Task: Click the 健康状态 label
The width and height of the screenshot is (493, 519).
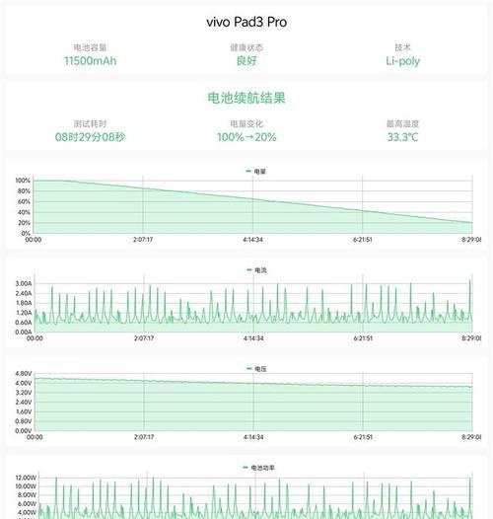Action: pyautogui.click(x=246, y=47)
